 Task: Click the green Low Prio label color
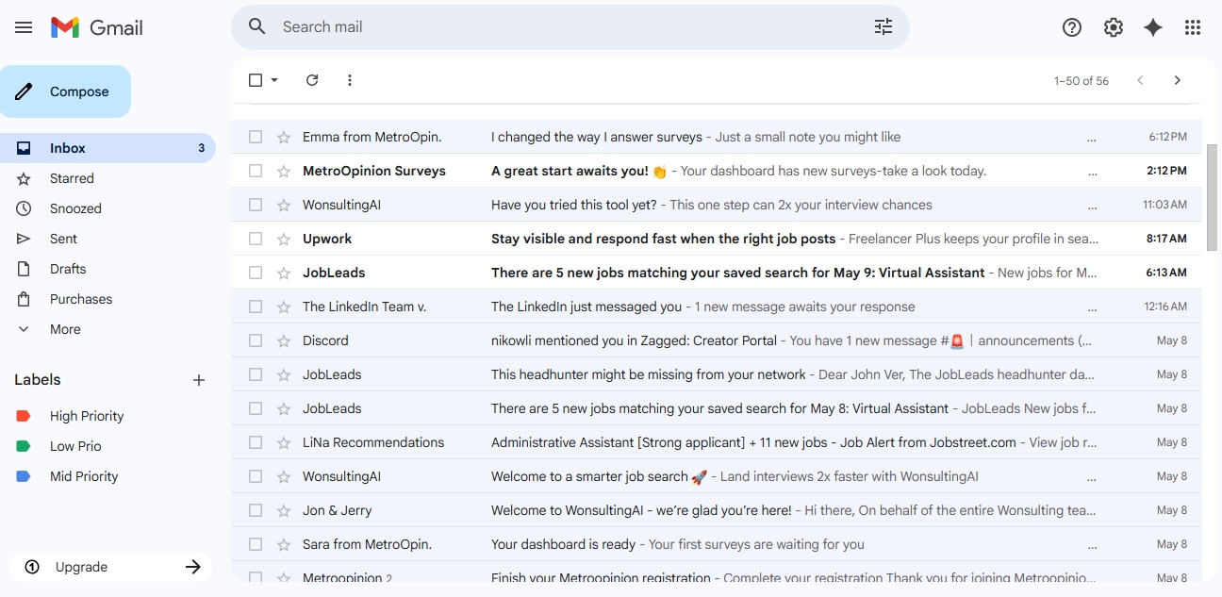24,446
